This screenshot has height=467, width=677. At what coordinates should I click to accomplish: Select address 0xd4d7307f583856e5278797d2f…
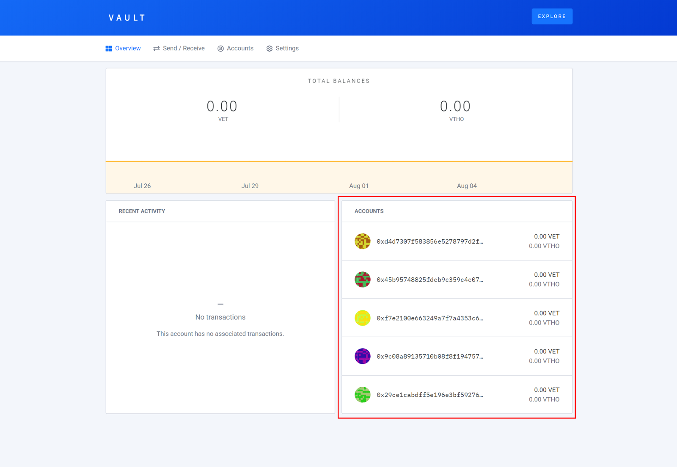pos(429,241)
